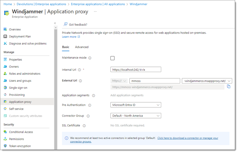Click the Internal Url input field

click(136, 69)
